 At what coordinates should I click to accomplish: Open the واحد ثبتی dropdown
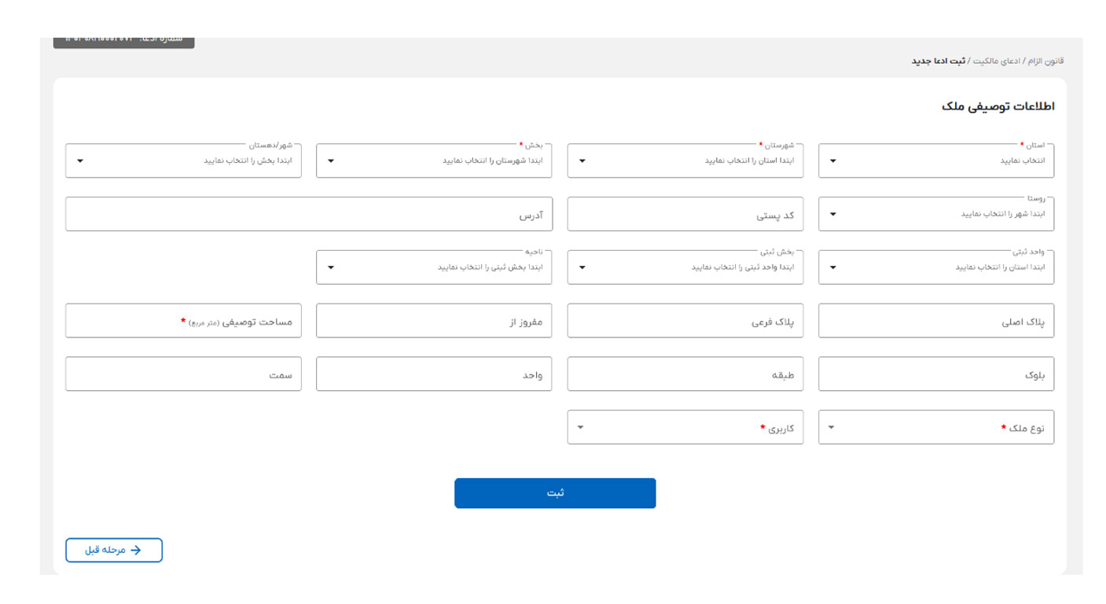pyautogui.click(x=936, y=267)
